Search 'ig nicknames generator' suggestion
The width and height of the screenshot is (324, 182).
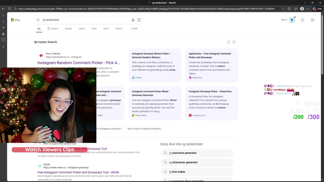coord(197,162)
